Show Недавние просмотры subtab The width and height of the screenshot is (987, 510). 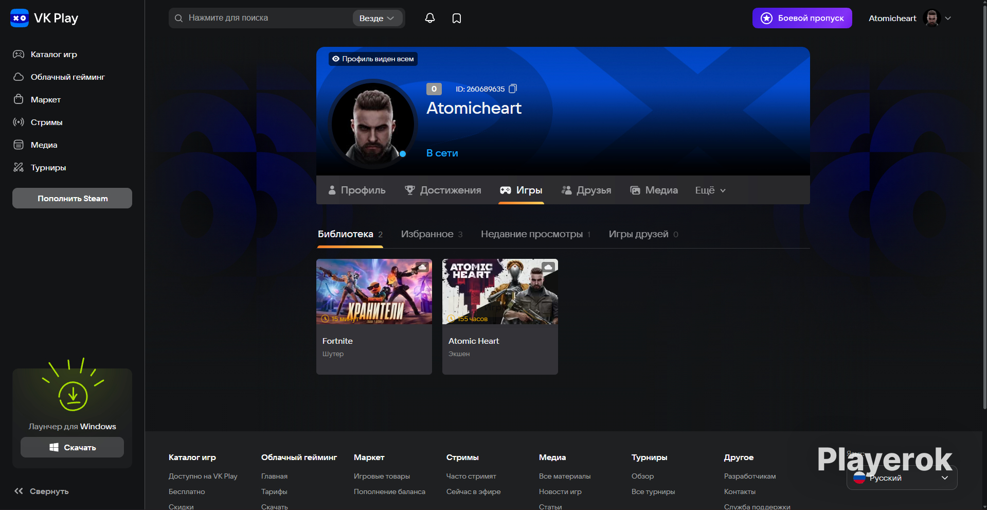(x=536, y=234)
